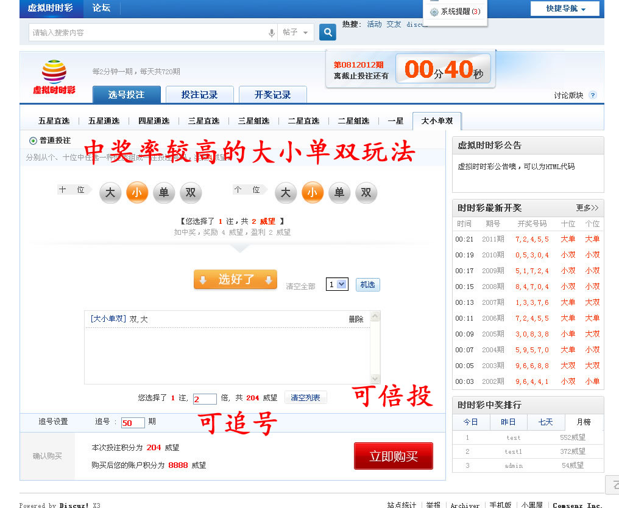Viewport: 619px width, 508px height.
Task: Select 四星通选 play type
Action: [x=154, y=121]
